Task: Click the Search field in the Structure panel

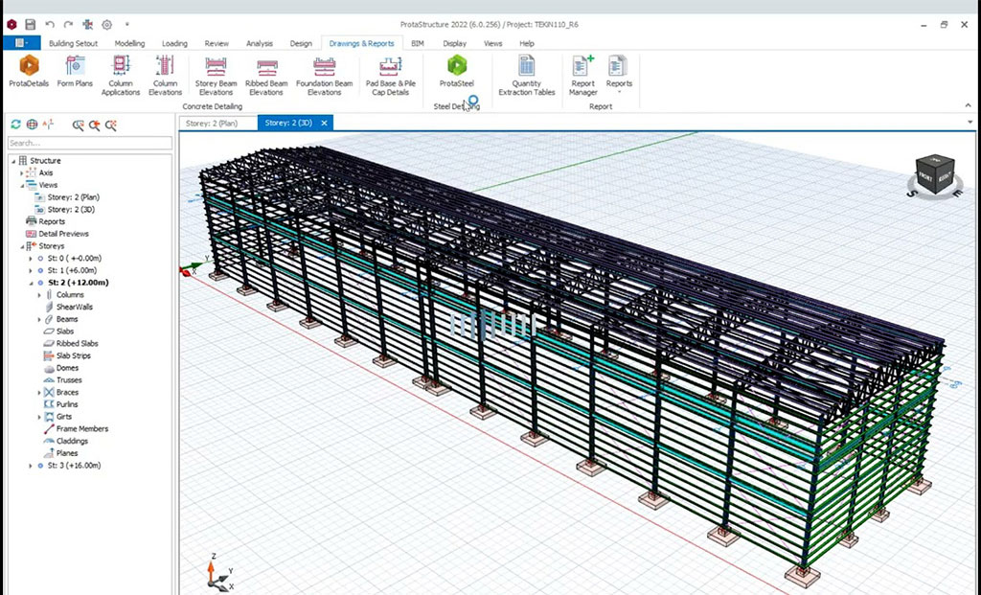Action: (86, 142)
